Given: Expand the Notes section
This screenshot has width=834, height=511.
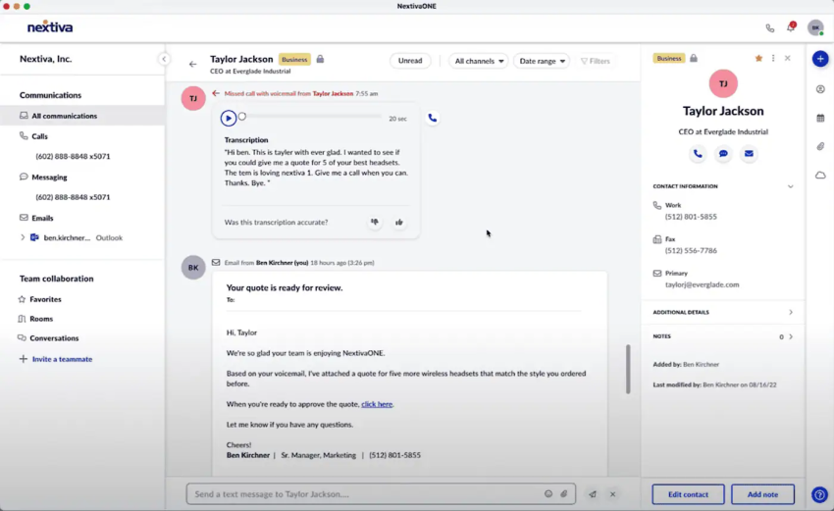Looking at the screenshot, I should coord(791,336).
